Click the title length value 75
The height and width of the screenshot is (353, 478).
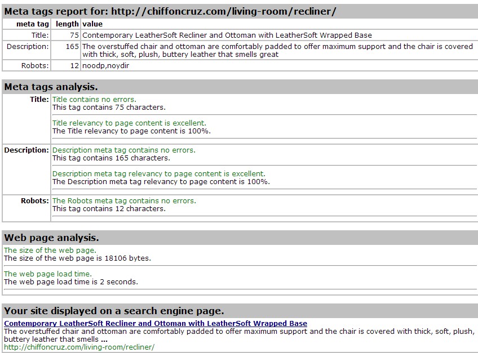coord(74,35)
